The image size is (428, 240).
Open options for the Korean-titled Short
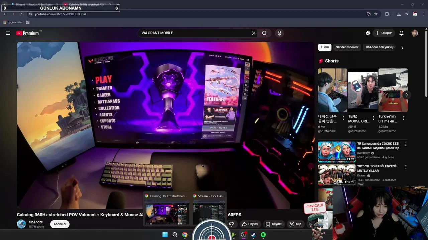point(343,118)
